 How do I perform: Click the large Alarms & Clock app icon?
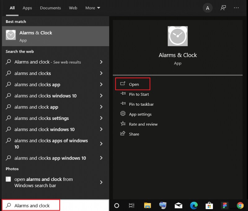[x=178, y=36]
